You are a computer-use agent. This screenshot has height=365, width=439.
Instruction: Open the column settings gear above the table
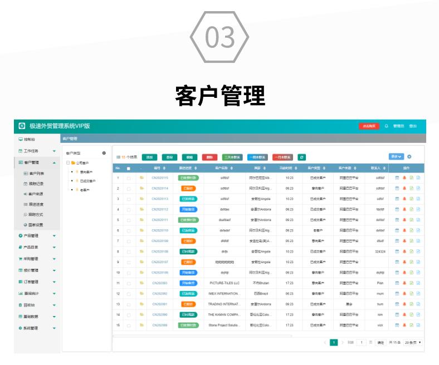pos(409,157)
